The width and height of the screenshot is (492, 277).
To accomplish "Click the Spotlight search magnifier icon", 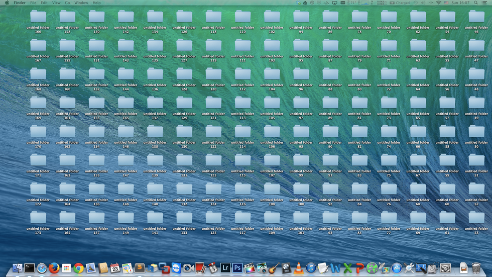I will tap(476, 3).
